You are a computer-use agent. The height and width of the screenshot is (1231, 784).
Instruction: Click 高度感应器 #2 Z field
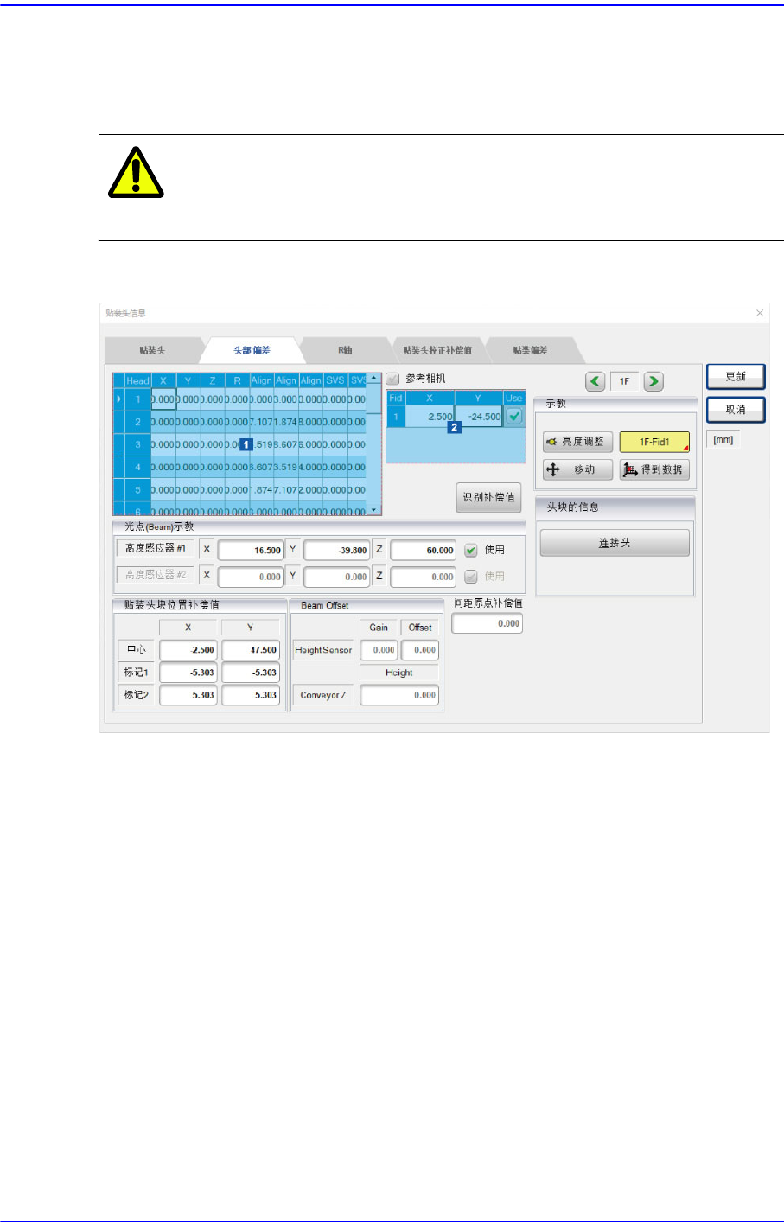(x=424, y=577)
